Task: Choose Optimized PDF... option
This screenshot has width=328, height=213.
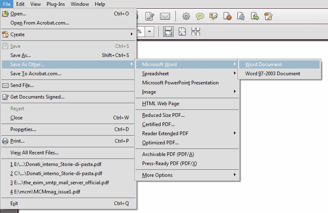Action: pos(187,143)
